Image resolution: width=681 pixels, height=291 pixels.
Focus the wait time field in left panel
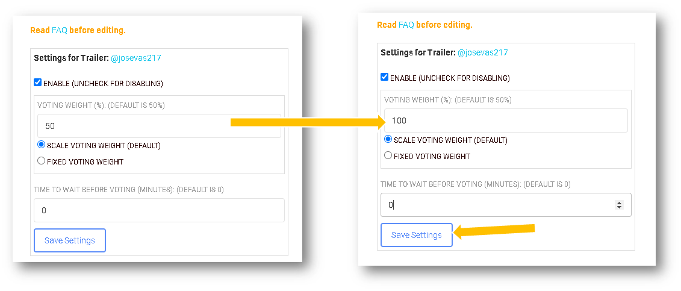point(159,210)
